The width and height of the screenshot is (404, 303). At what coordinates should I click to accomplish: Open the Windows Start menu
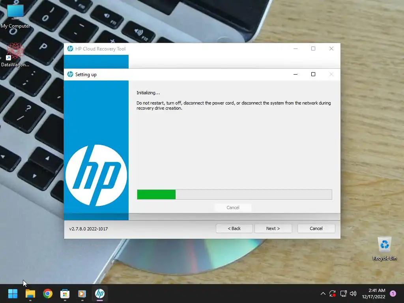click(x=13, y=294)
